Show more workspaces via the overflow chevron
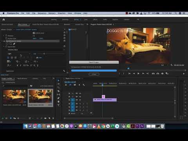Screen dimensions: 188x141 138,20
